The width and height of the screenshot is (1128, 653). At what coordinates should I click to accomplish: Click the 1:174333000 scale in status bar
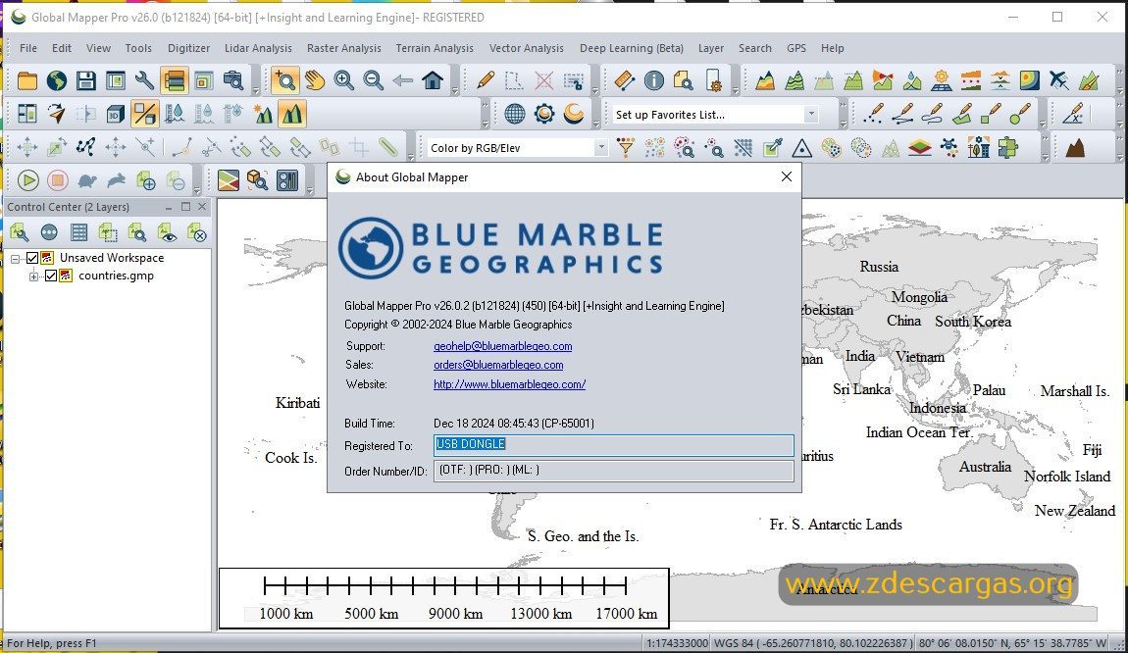[677, 643]
